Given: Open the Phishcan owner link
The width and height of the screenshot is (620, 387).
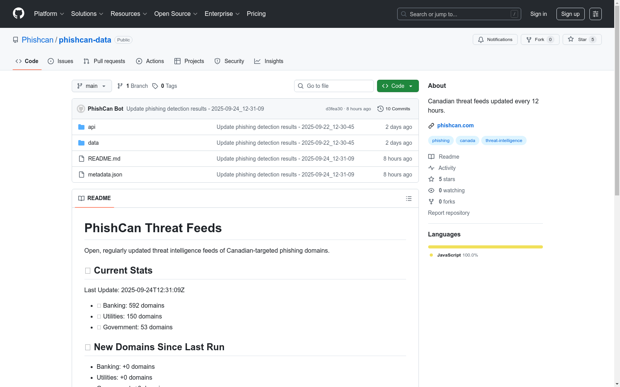Looking at the screenshot, I should [x=38, y=40].
